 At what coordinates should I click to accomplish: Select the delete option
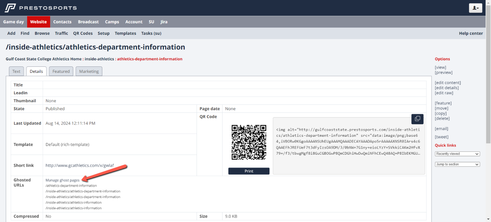coord(442,119)
